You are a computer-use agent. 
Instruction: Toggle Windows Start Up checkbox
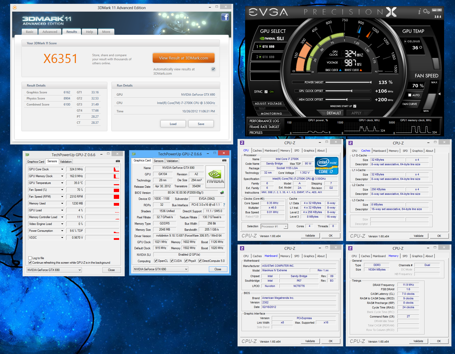coord(355,106)
